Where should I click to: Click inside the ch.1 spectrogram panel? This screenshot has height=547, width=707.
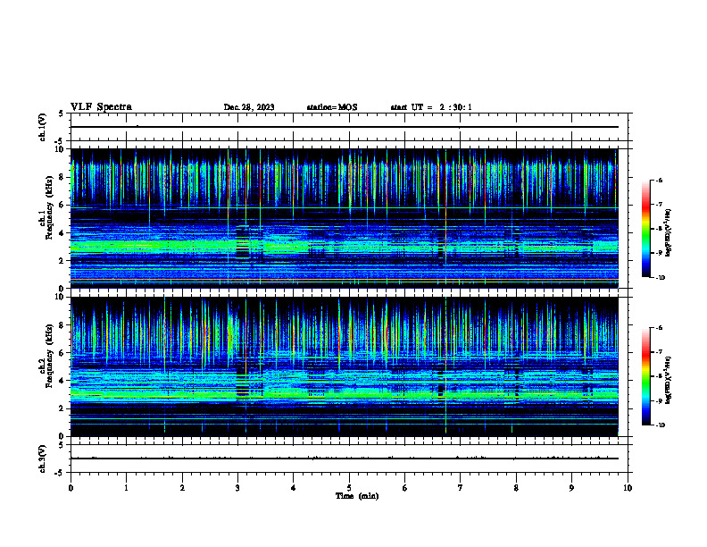click(x=345, y=218)
